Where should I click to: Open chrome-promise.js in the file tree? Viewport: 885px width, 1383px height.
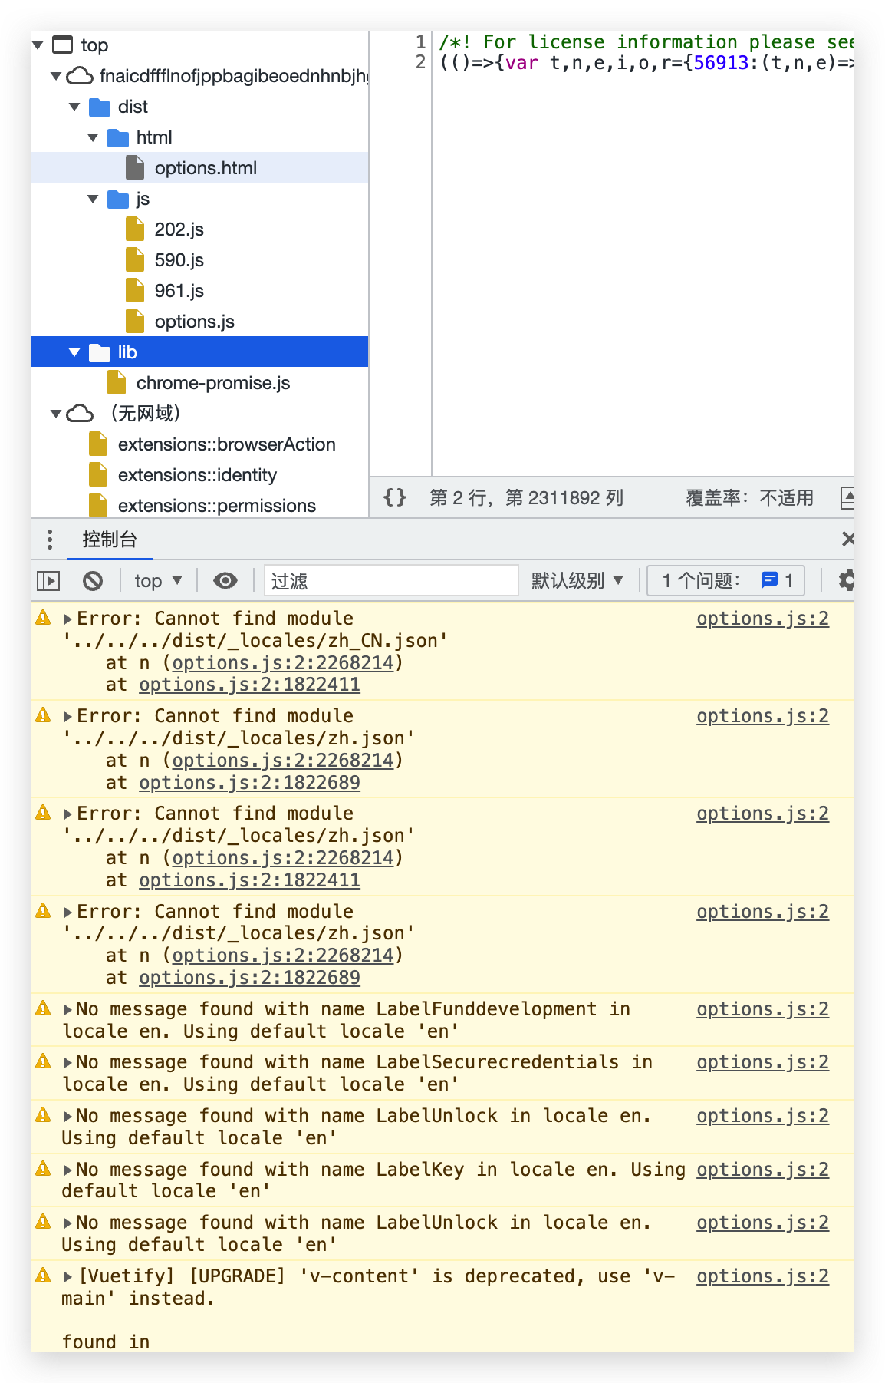coord(213,383)
